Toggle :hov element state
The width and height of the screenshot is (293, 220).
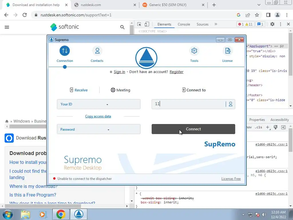(249, 127)
